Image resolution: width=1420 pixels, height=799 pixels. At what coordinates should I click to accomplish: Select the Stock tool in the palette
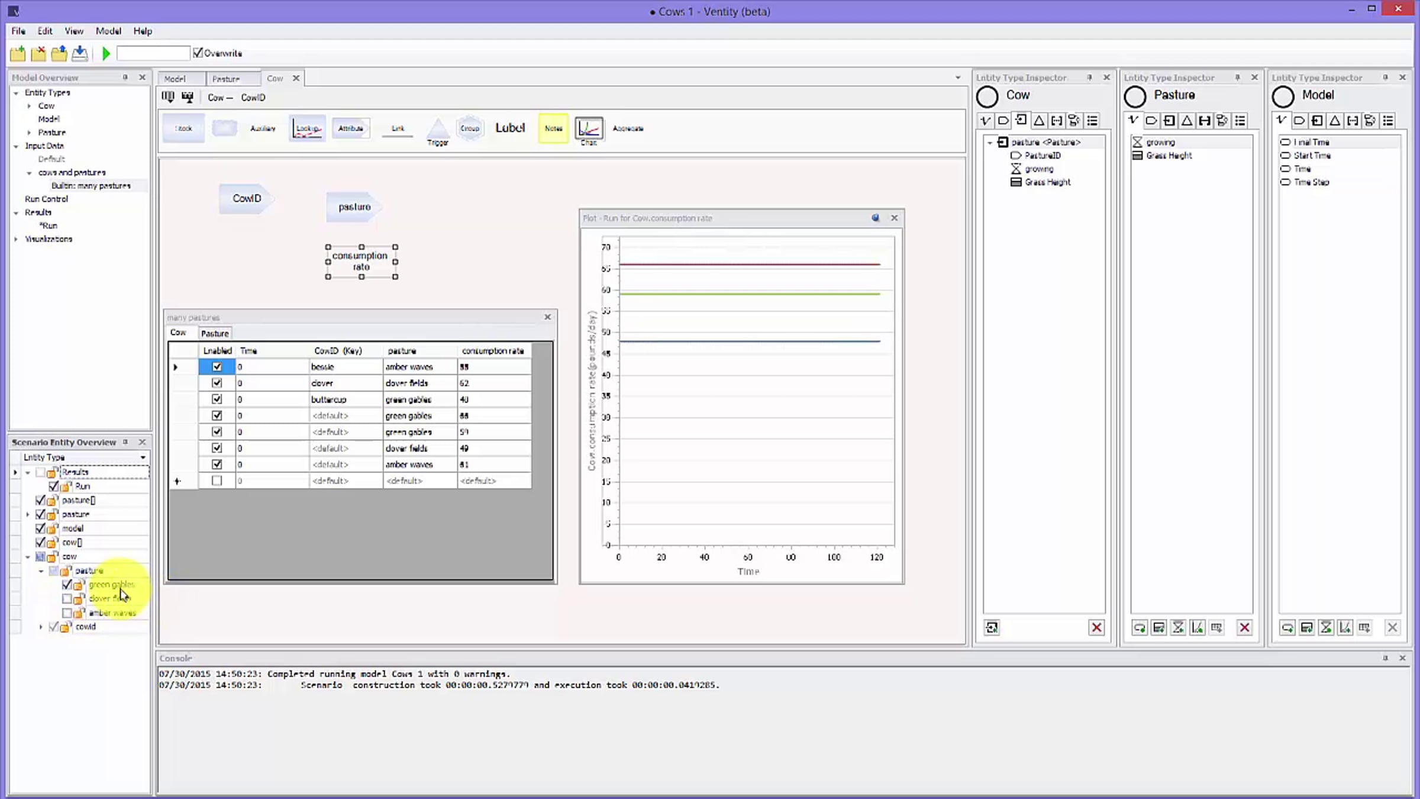point(183,128)
